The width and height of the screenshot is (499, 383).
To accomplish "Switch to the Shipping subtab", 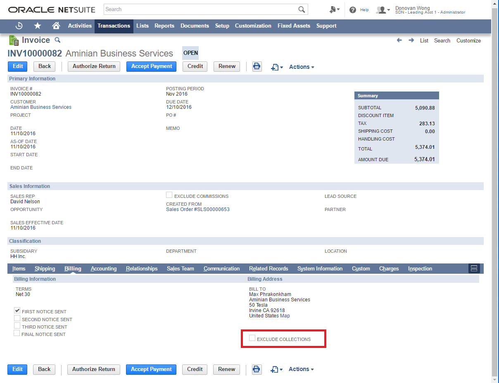I will [x=45, y=268].
